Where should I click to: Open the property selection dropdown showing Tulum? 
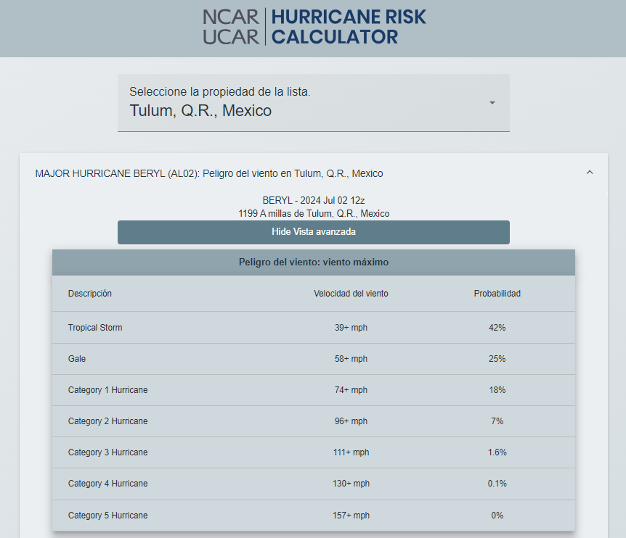[314, 103]
